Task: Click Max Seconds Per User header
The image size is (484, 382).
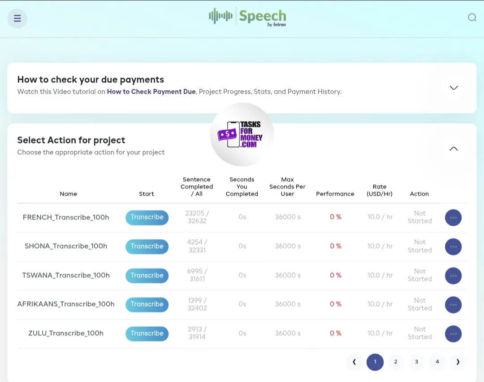Action: point(287,187)
